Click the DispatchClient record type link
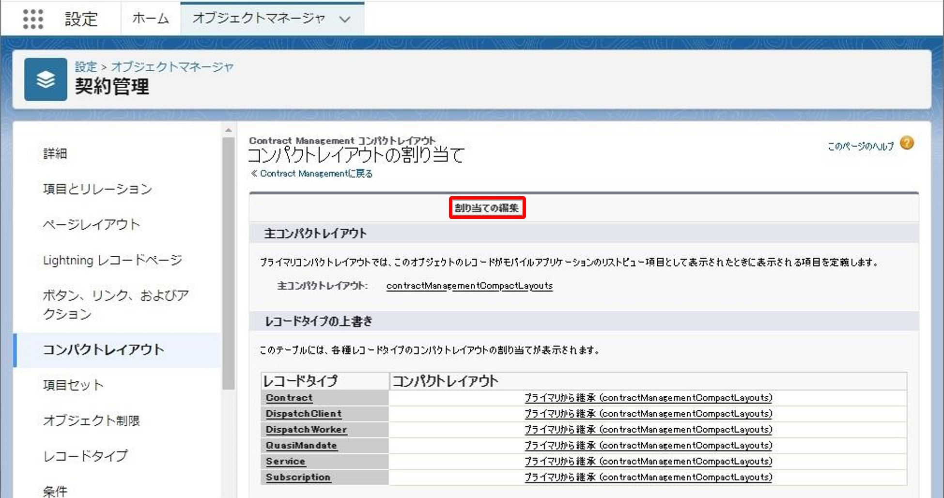This screenshot has width=944, height=498. (303, 414)
